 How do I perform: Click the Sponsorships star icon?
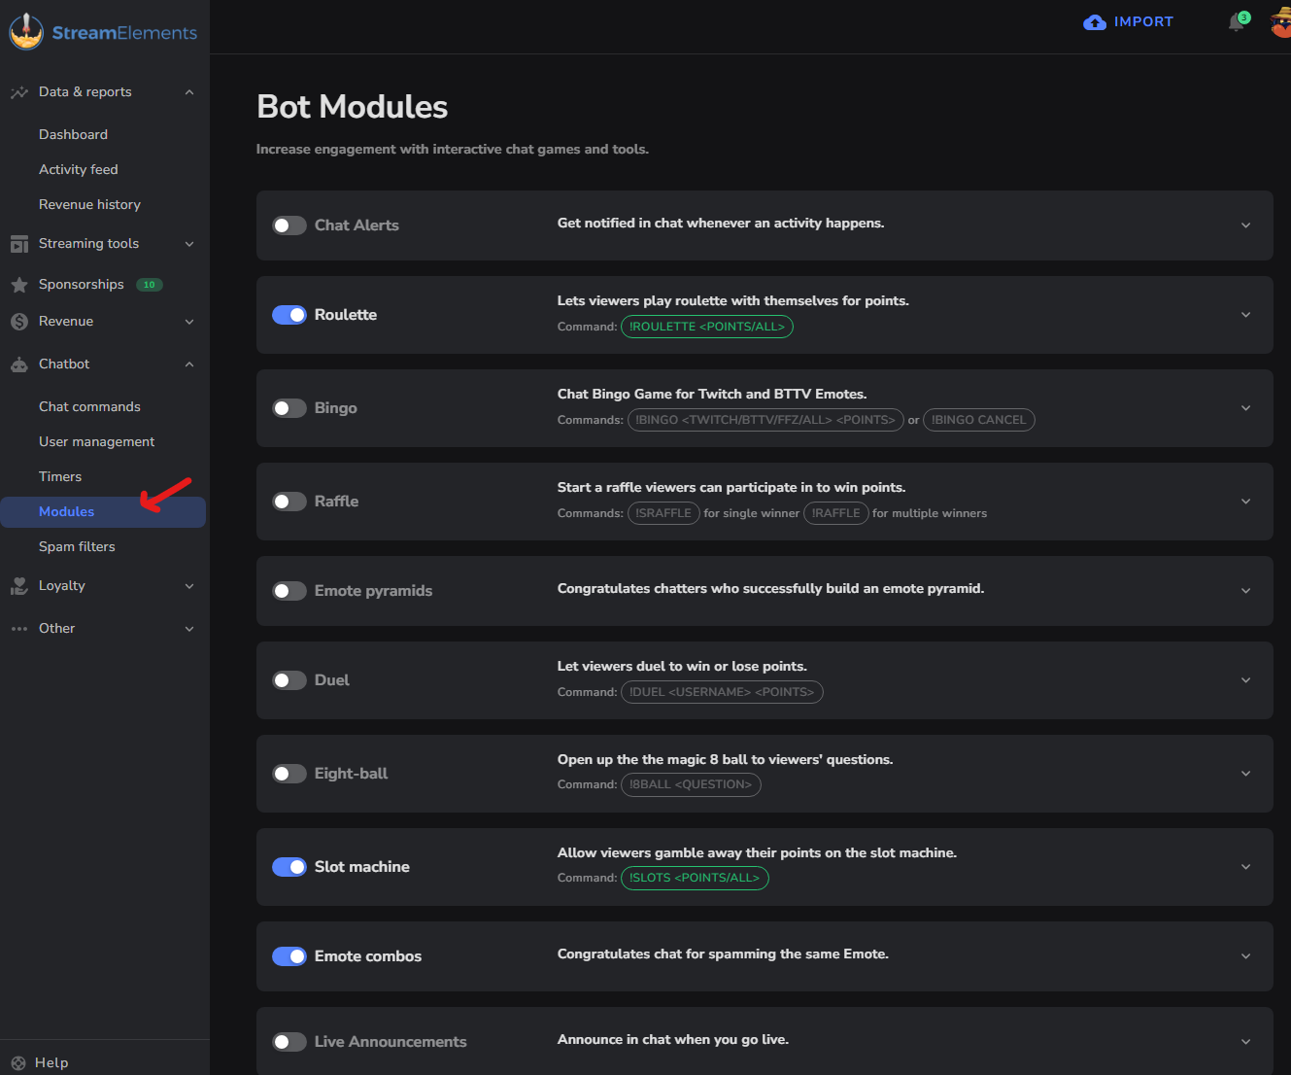tap(18, 285)
